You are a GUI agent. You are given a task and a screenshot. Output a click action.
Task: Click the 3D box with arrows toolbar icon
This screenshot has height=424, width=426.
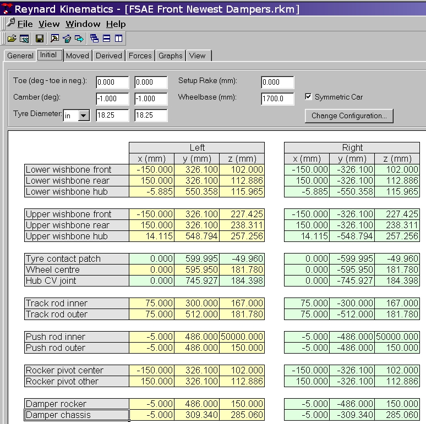coord(67,38)
